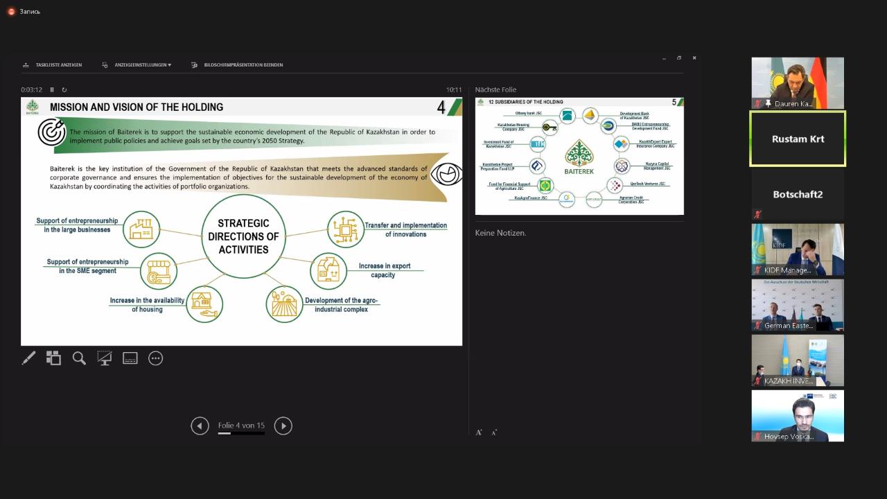Open the see-all-slides grid view
The width and height of the screenshot is (887, 499).
tap(53, 358)
